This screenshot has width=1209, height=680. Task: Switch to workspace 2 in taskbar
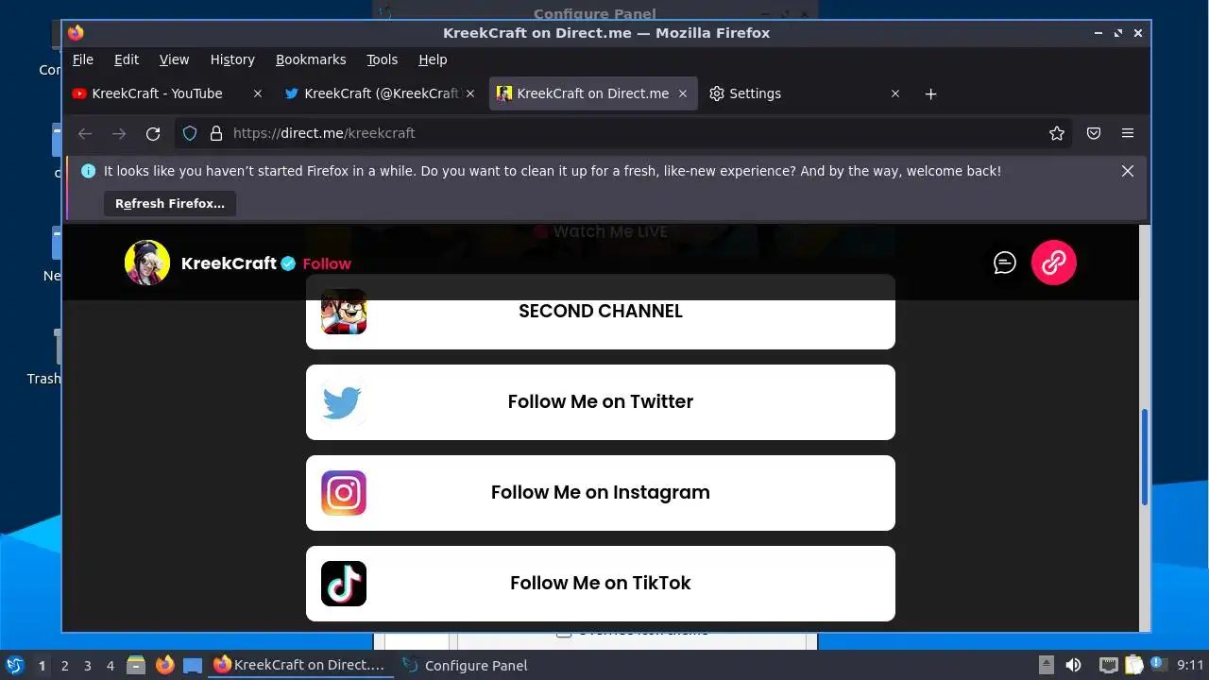(65, 665)
